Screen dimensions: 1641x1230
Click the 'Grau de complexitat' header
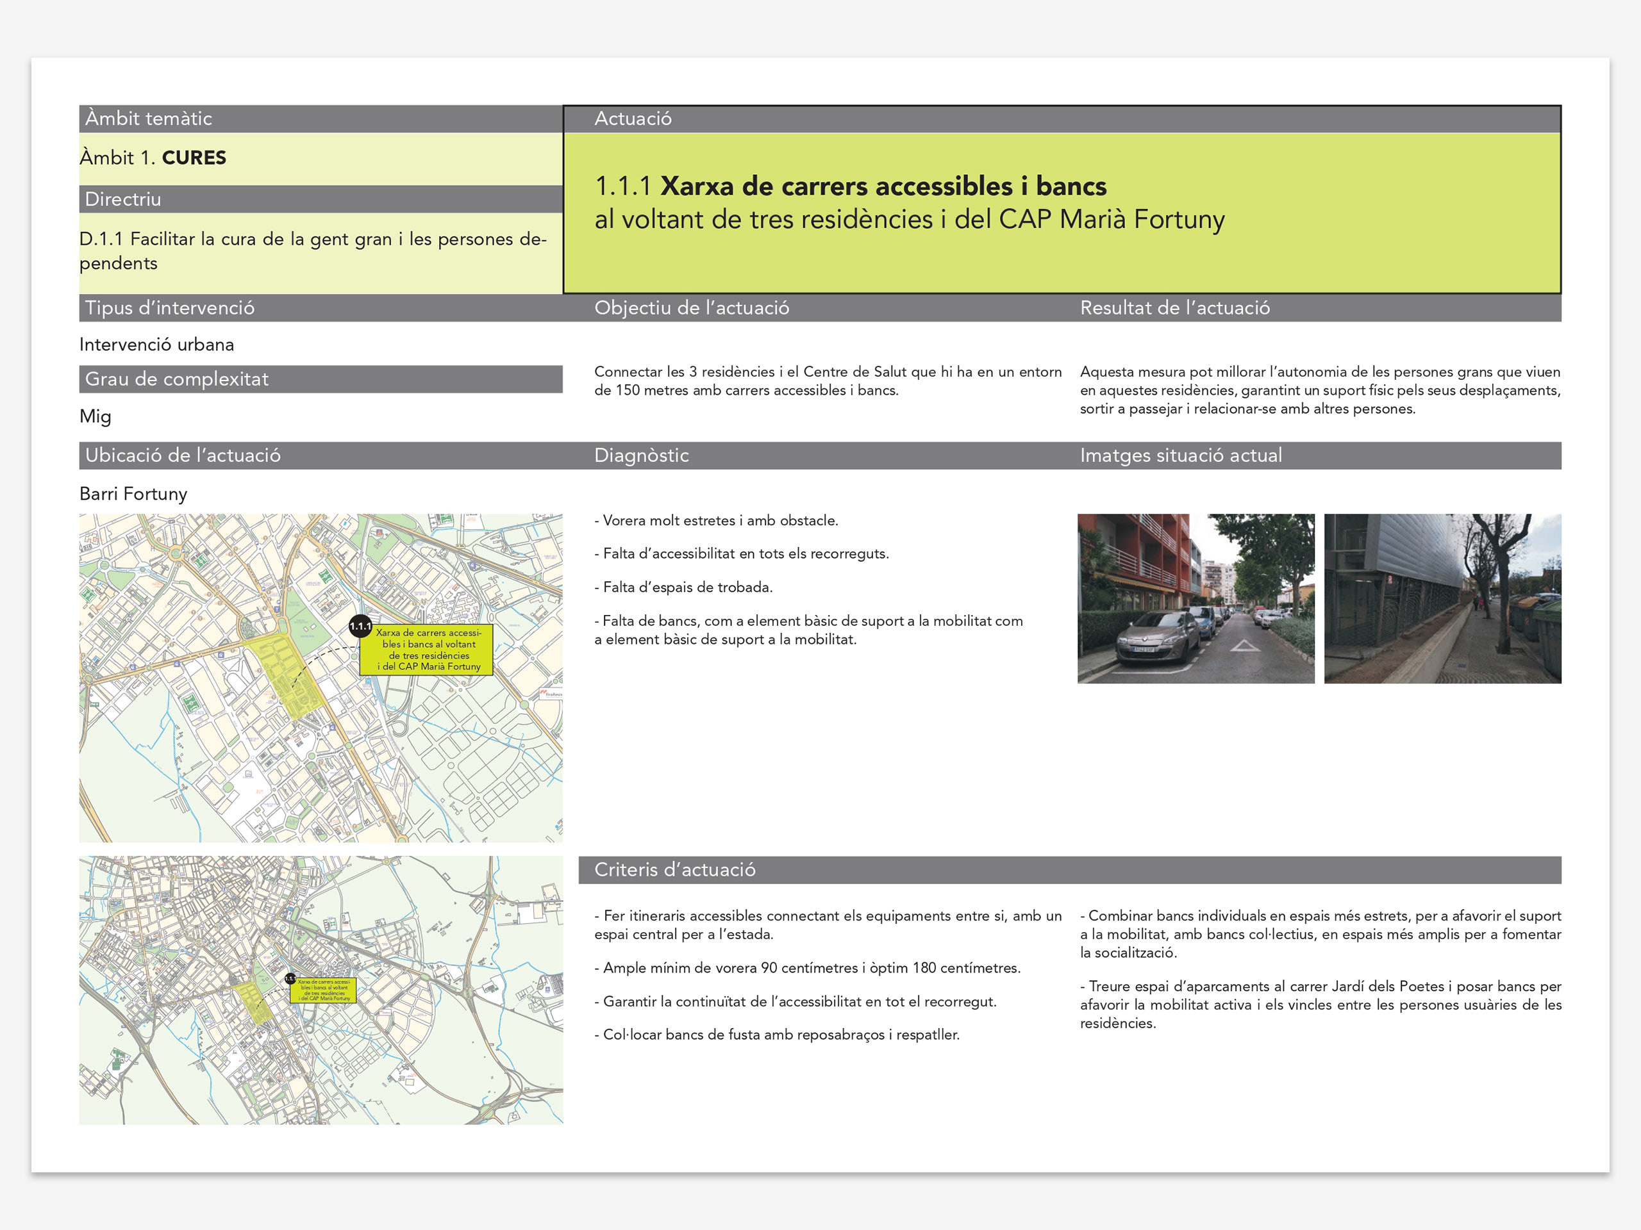click(321, 379)
